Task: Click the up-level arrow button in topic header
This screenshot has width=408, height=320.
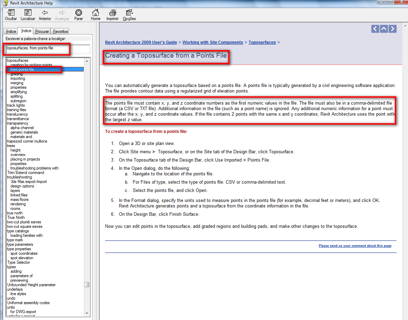Action: (384, 29)
